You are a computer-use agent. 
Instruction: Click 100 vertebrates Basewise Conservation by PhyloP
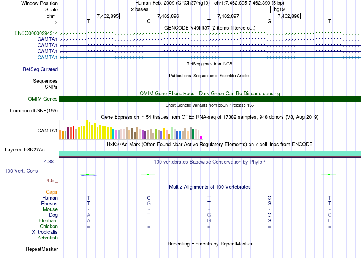pos(210,162)
